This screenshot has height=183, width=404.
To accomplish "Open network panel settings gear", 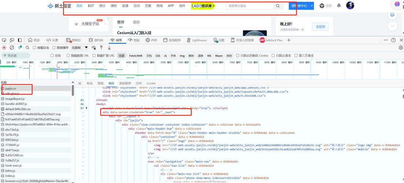I will (x=401, y=48).
